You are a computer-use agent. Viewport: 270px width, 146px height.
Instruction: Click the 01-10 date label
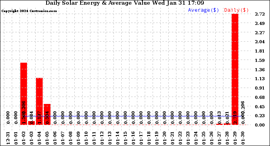[x=86, y=138]
